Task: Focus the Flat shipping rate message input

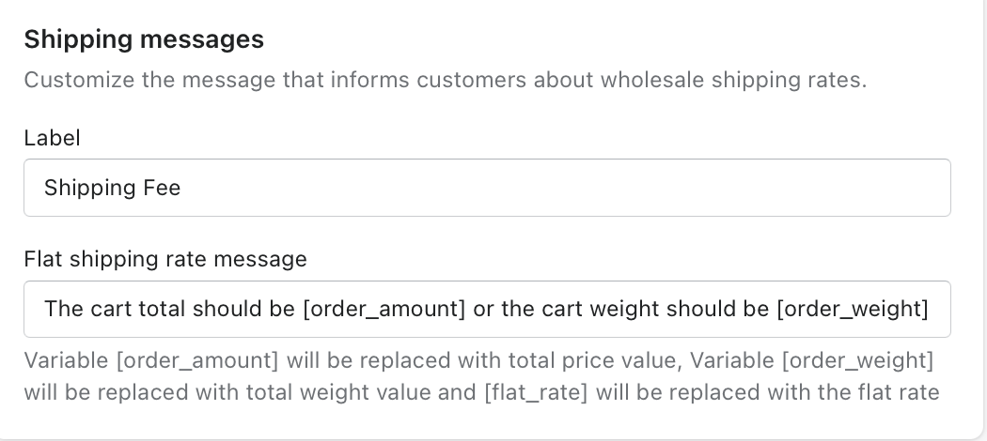Action: pos(487,309)
